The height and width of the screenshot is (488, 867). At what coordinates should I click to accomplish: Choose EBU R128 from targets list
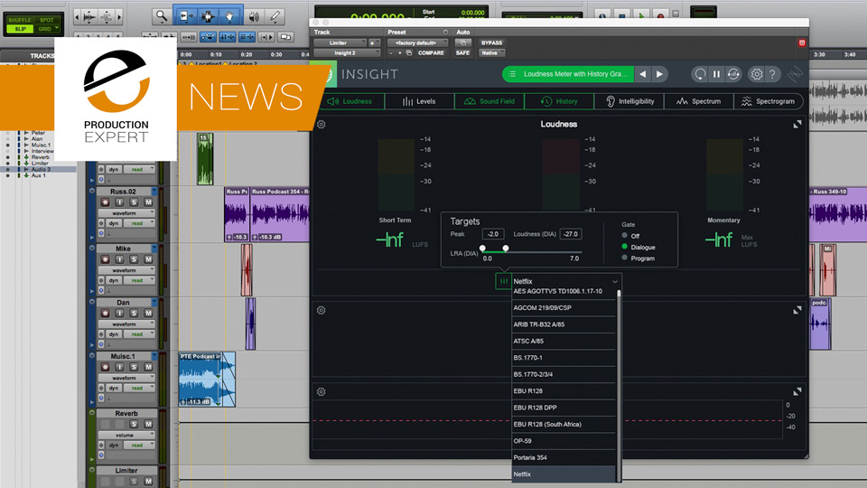[564, 391]
